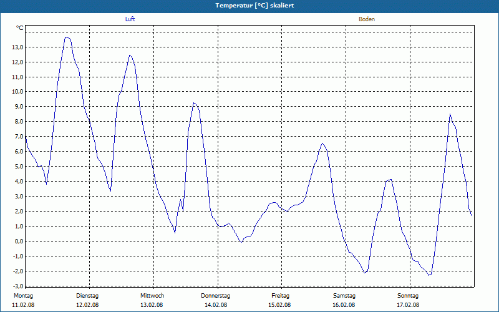Click the Freitag 15.02.08 axis label
Viewport: 499px width, 312px height.
click(x=279, y=300)
